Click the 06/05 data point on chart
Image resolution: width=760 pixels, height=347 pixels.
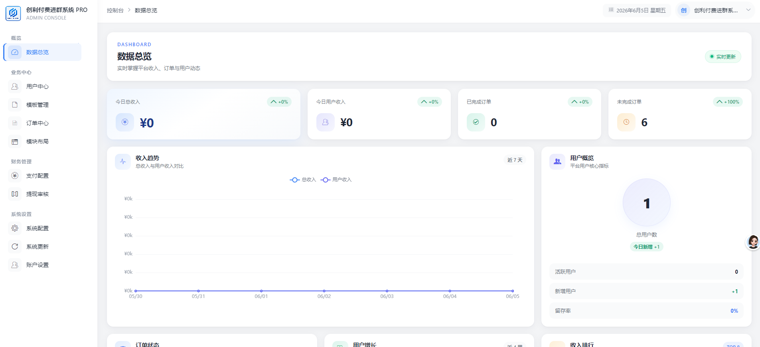click(x=513, y=291)
